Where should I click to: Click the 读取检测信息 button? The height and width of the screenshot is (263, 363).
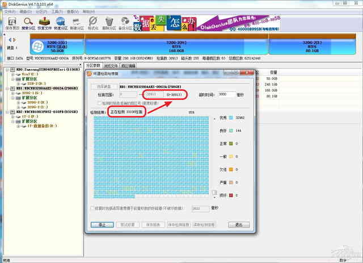tap(204, 225)
